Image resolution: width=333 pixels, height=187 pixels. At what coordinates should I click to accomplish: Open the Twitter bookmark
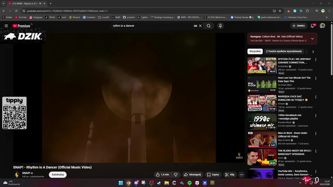pyautogui.click(x=7, y=17)
